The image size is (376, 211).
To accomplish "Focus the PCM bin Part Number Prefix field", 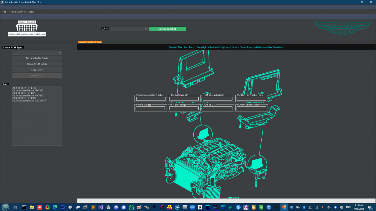I will tap(252, 99).
